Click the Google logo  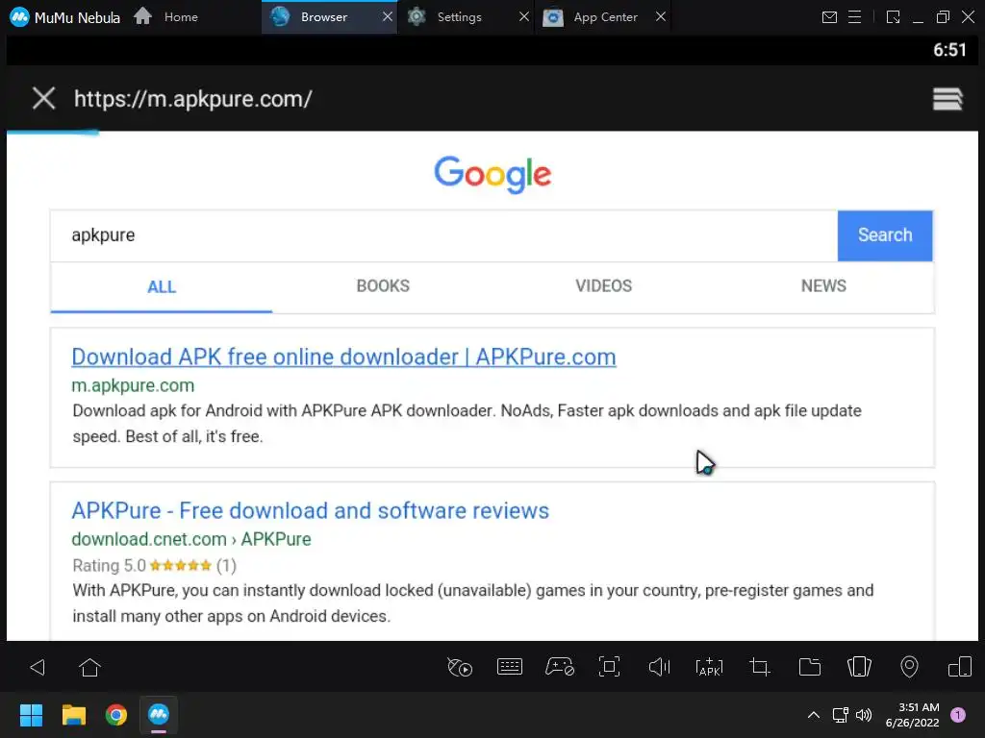click(492, 174)
